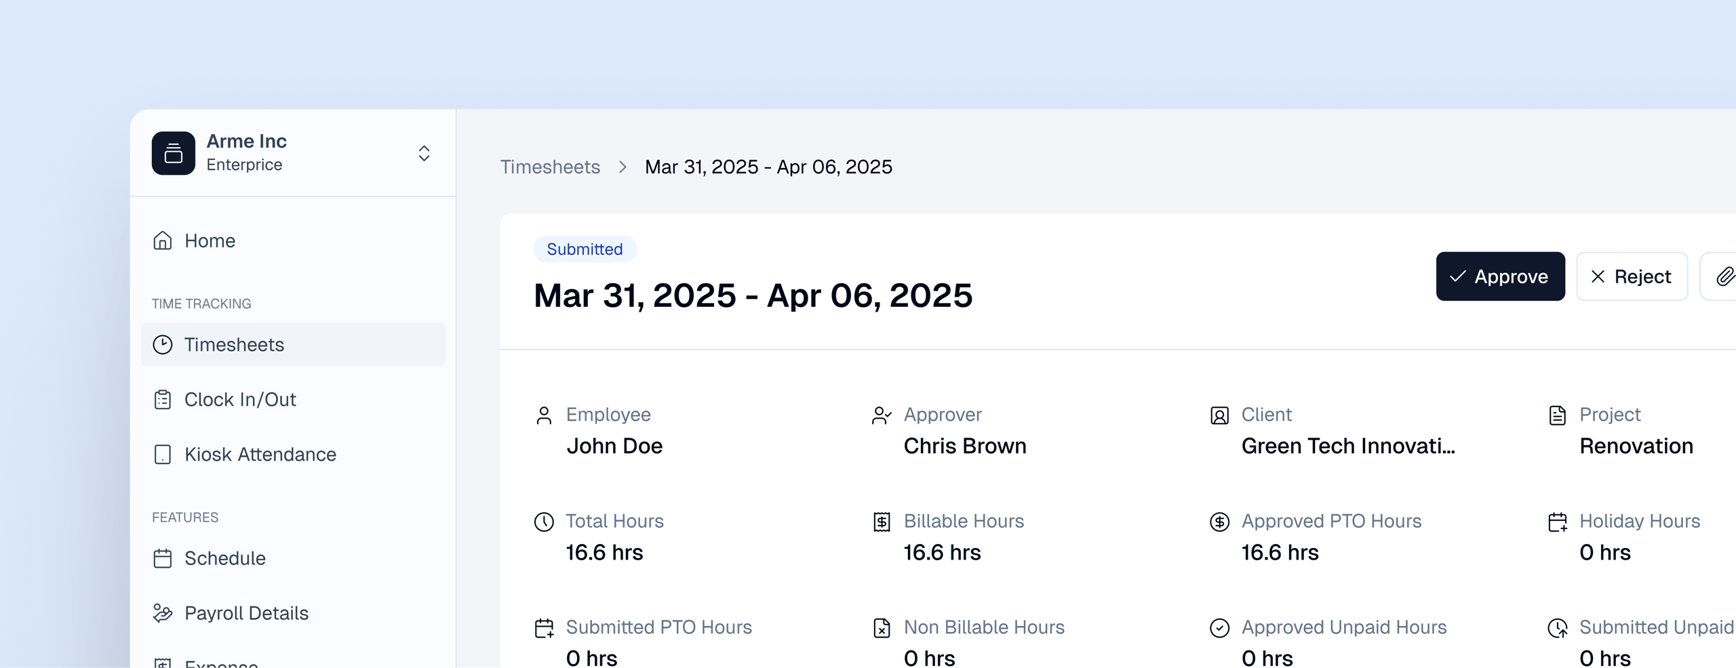
Task: Click the Project document icon
Action: point(1558,415)
